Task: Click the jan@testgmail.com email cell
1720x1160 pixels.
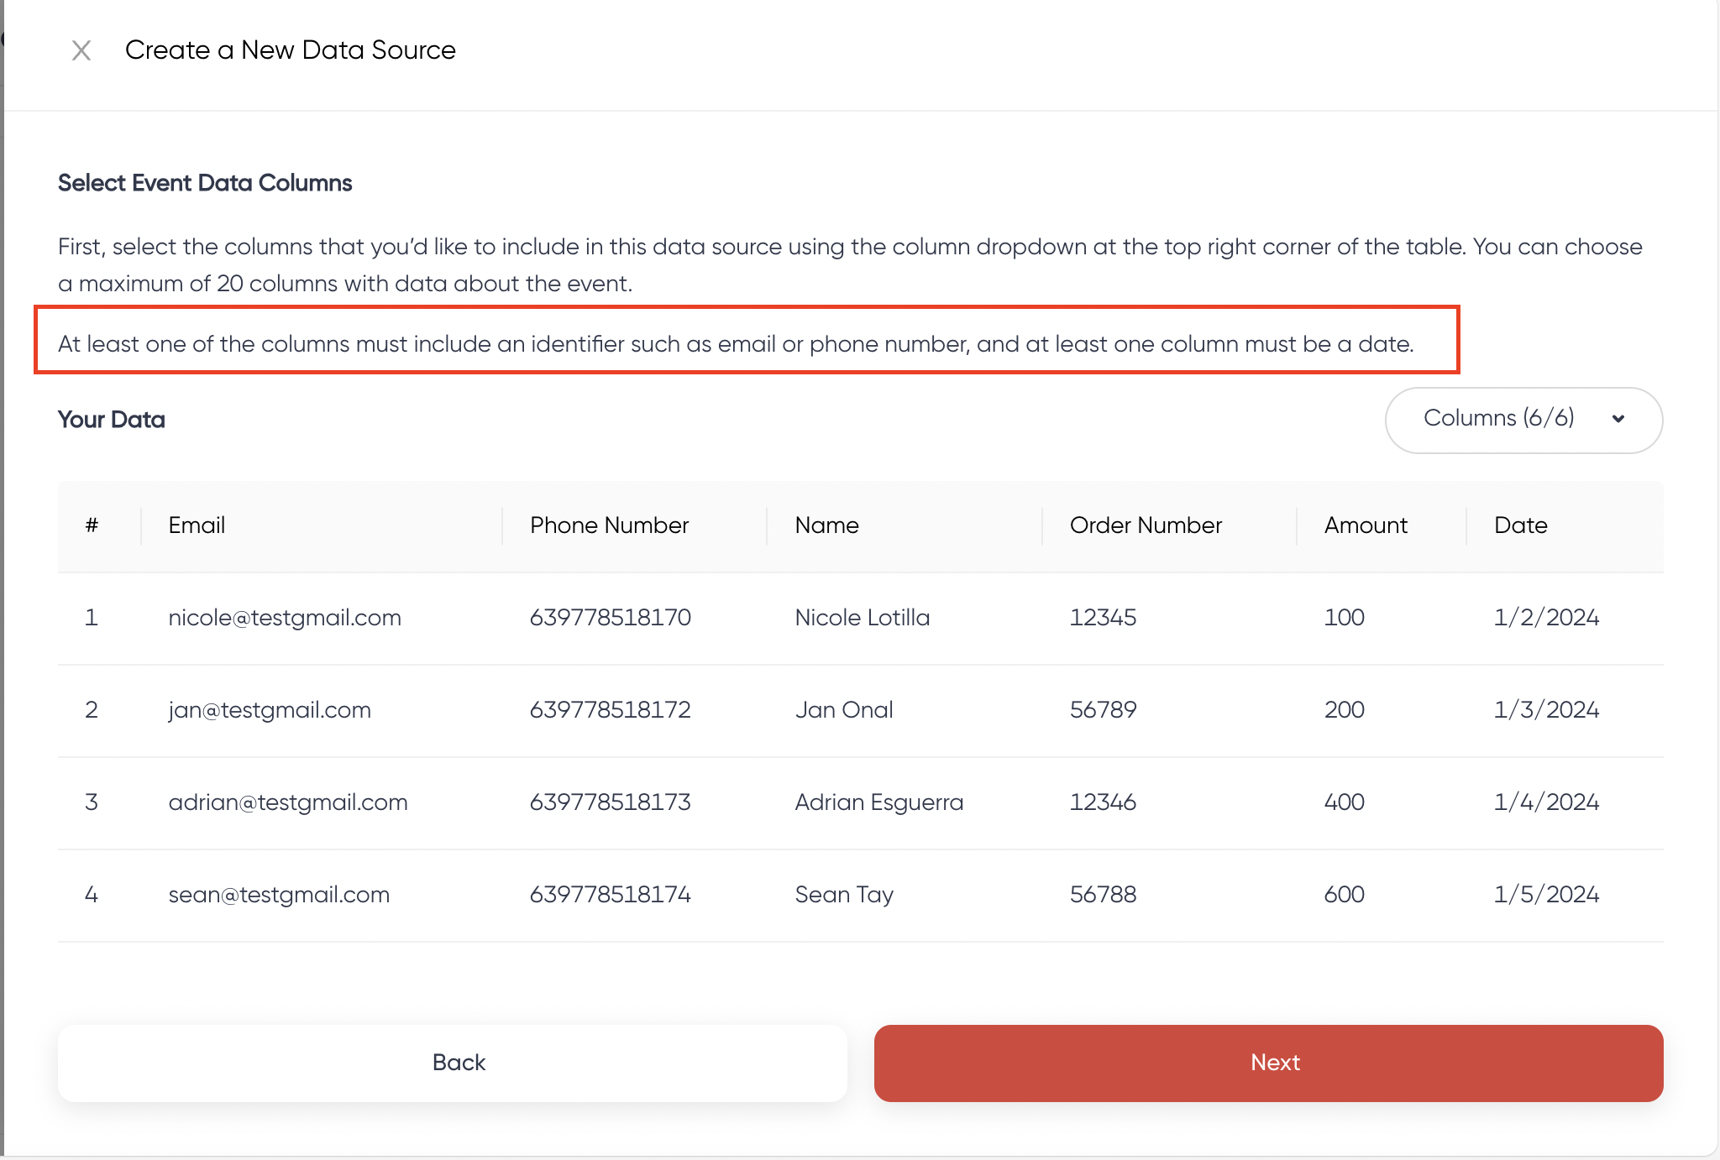Action: point(270,710)
